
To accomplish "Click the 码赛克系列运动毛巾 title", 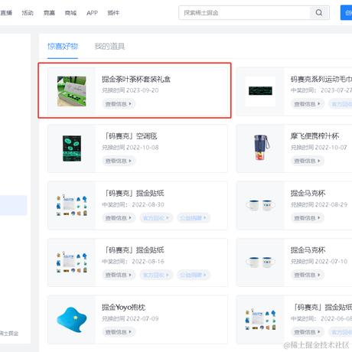I will [x=321, y=80].
